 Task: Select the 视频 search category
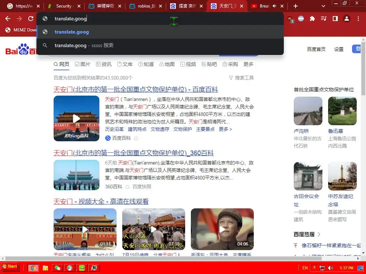click(188, 64)
